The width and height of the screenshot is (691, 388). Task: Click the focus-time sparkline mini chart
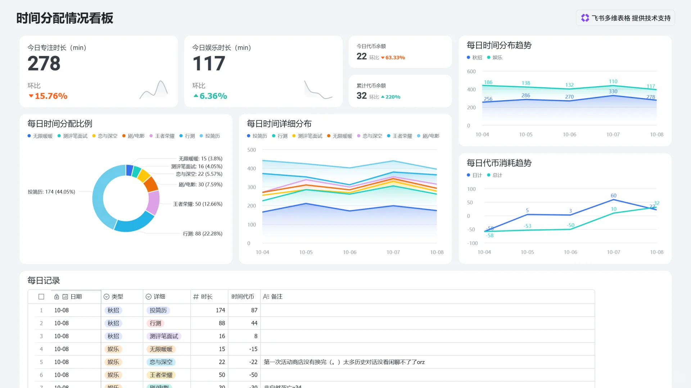(154, 90)
